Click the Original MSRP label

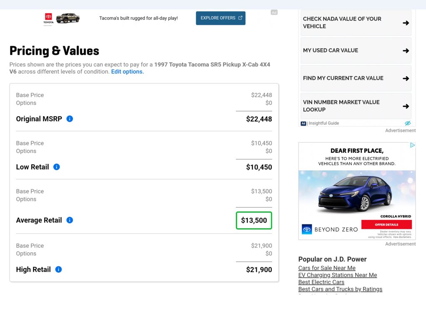39,119
